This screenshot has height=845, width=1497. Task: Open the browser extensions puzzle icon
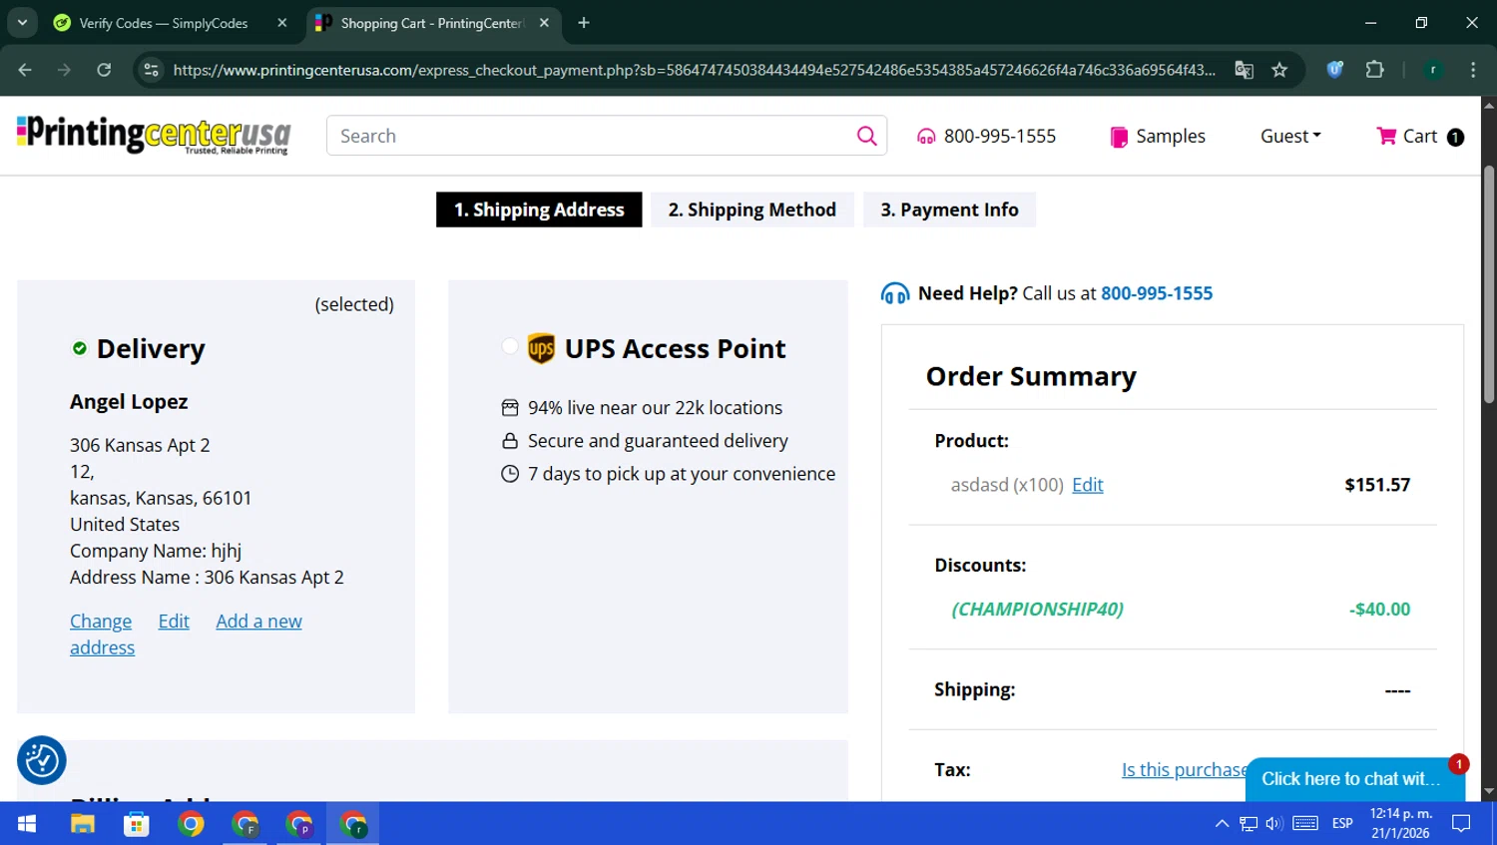pyautogui.click(x=1375, y=70)
